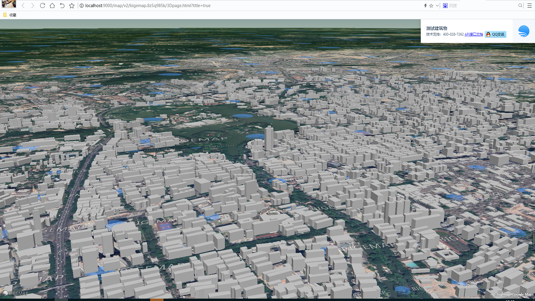Bookmark page with star icon left of address
Screen dimensions: 535x301
coord(72,6)
